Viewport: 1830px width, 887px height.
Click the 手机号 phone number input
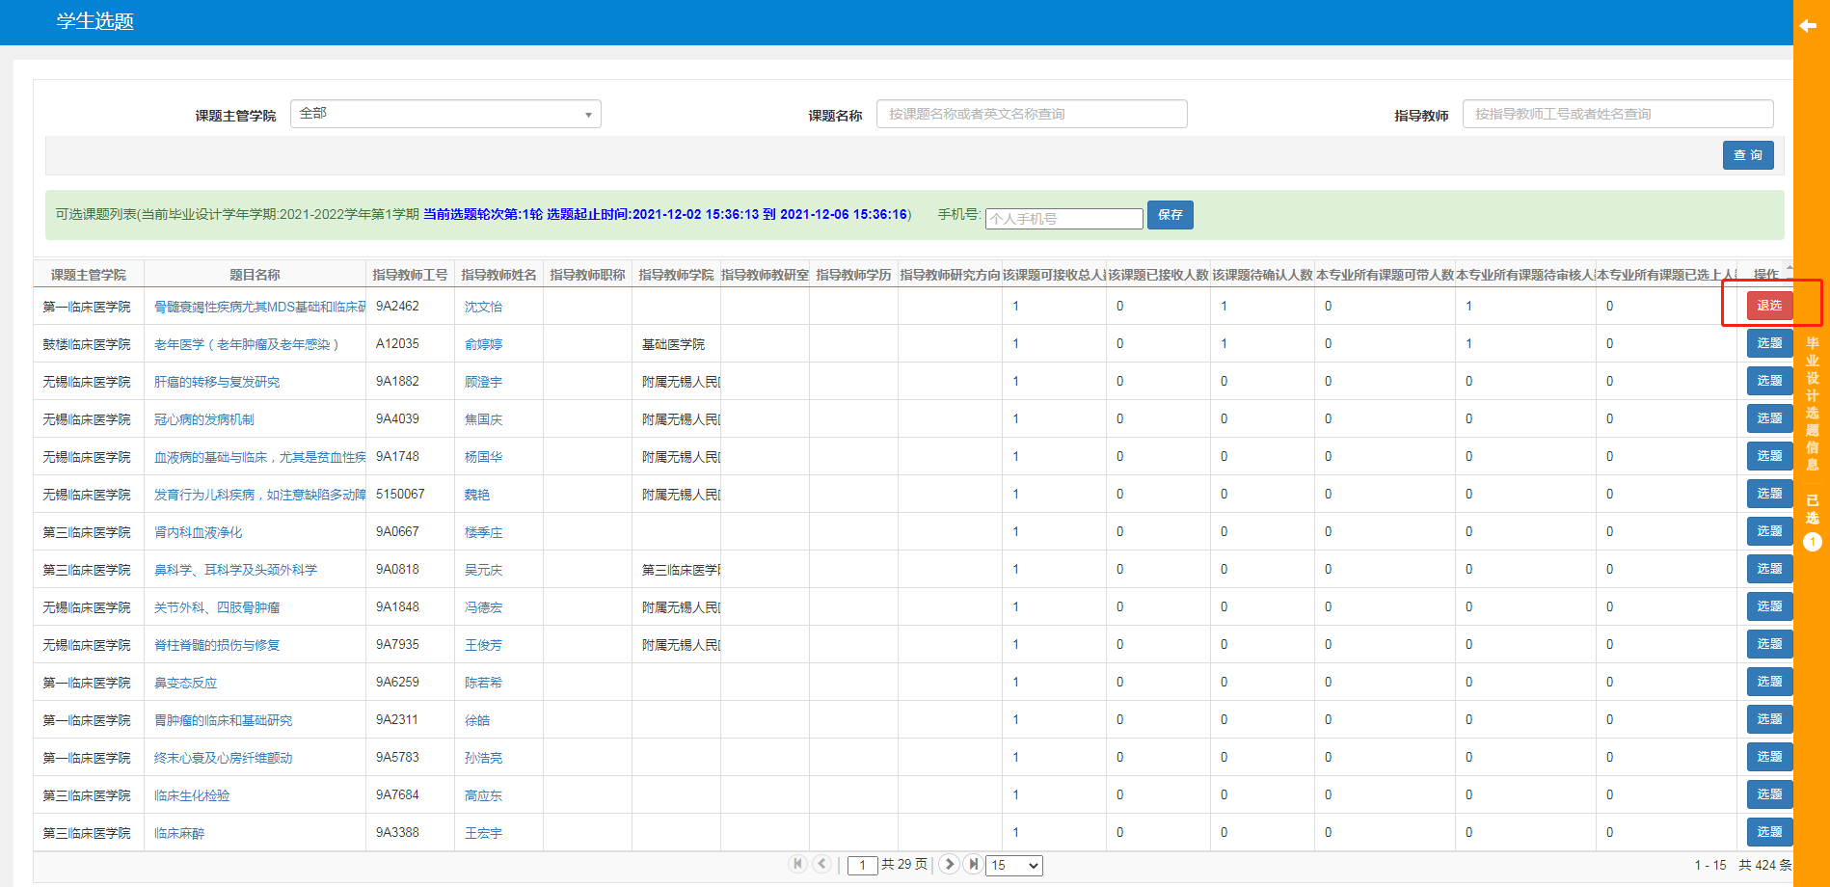click(x=1063, y=219)
